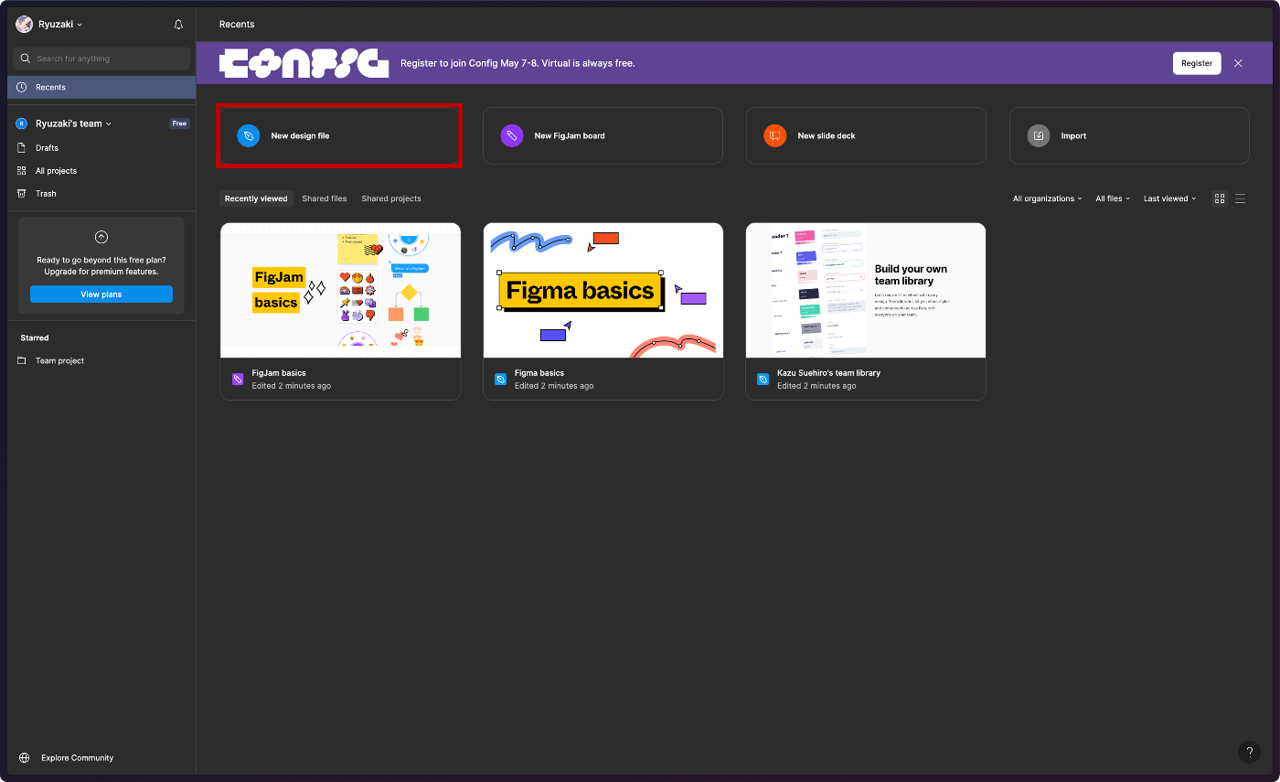Click the orange slide deck icon

coord(775,135)
